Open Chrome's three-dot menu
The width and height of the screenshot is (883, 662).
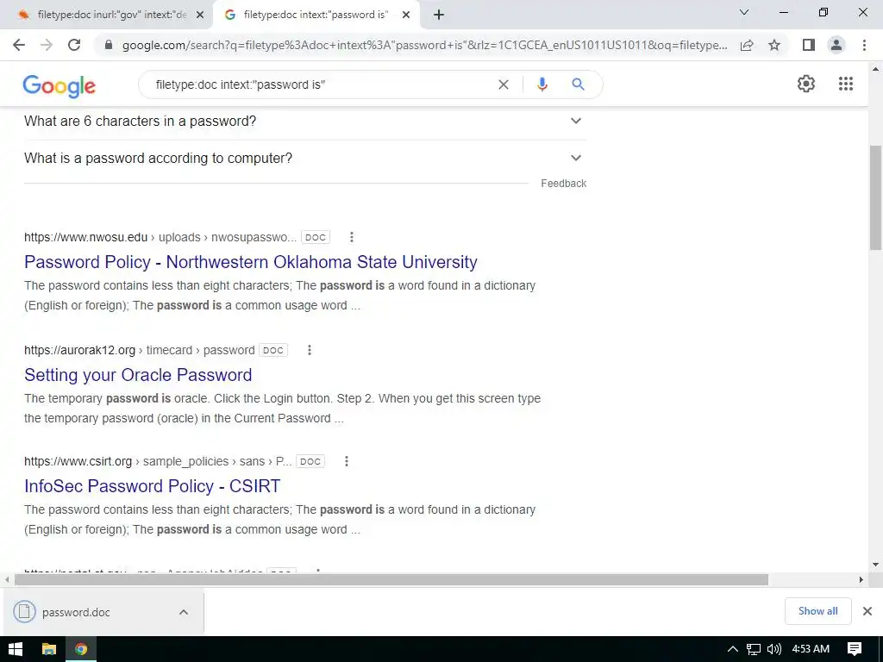point(864,45)
